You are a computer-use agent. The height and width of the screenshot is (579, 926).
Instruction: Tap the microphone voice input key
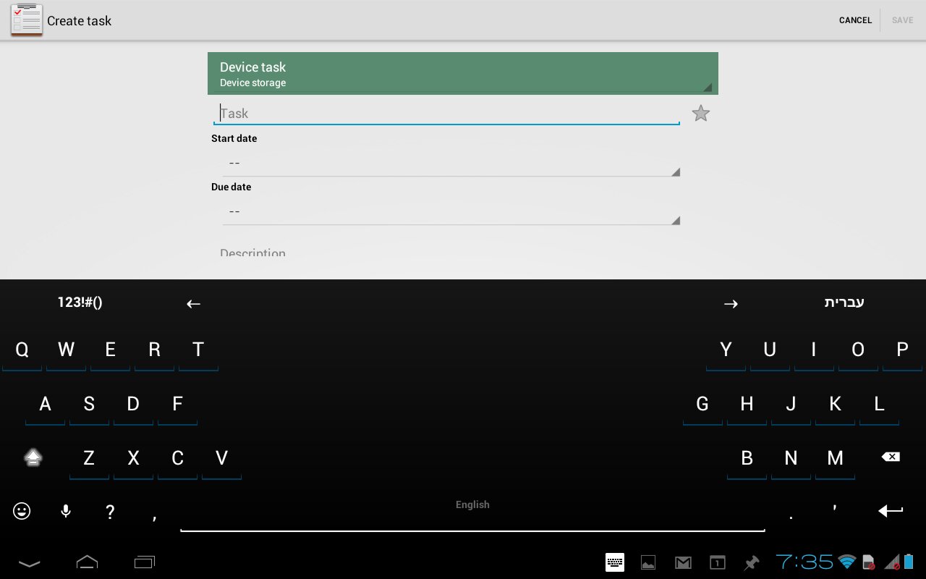click(x=66, y=512)
